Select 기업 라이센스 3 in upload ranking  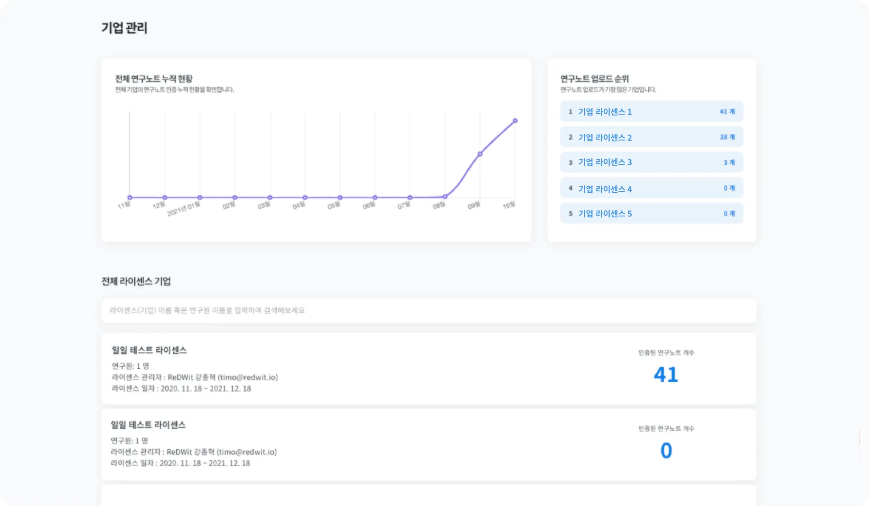pyautogui.click(x=651, y=162)
